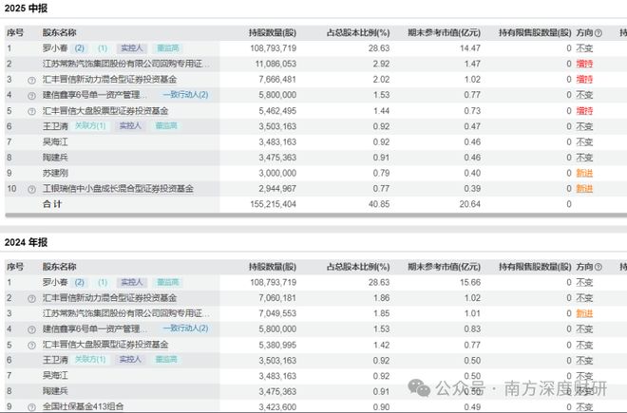This screenshot has width=627, height=413.
Task: Click 新进 link for 江苏常熟汽饰 in 2024 年报
Action: click(584, 314)
